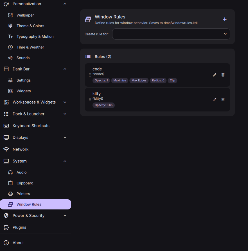Open the Network settings page

pos(20,149)
